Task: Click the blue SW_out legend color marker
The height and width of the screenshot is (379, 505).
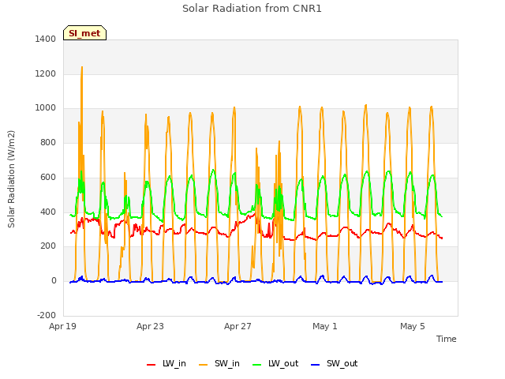Action: click(316, 365)
